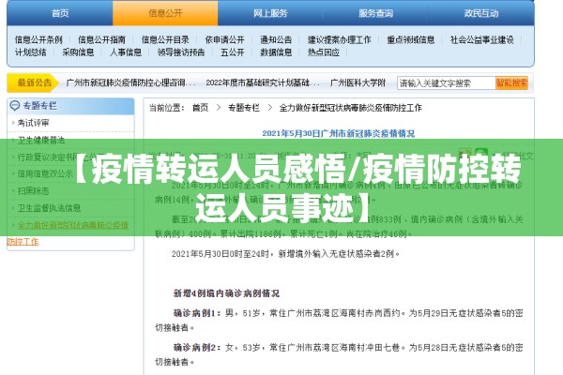Open the 防控工作 sidebar link
The width and height of the screenshot is (563, 375).
tap(23, 242)
